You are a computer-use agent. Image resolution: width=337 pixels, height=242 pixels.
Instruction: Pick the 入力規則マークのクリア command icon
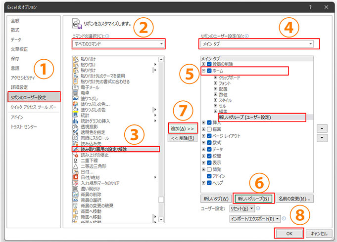click(75, 183)
